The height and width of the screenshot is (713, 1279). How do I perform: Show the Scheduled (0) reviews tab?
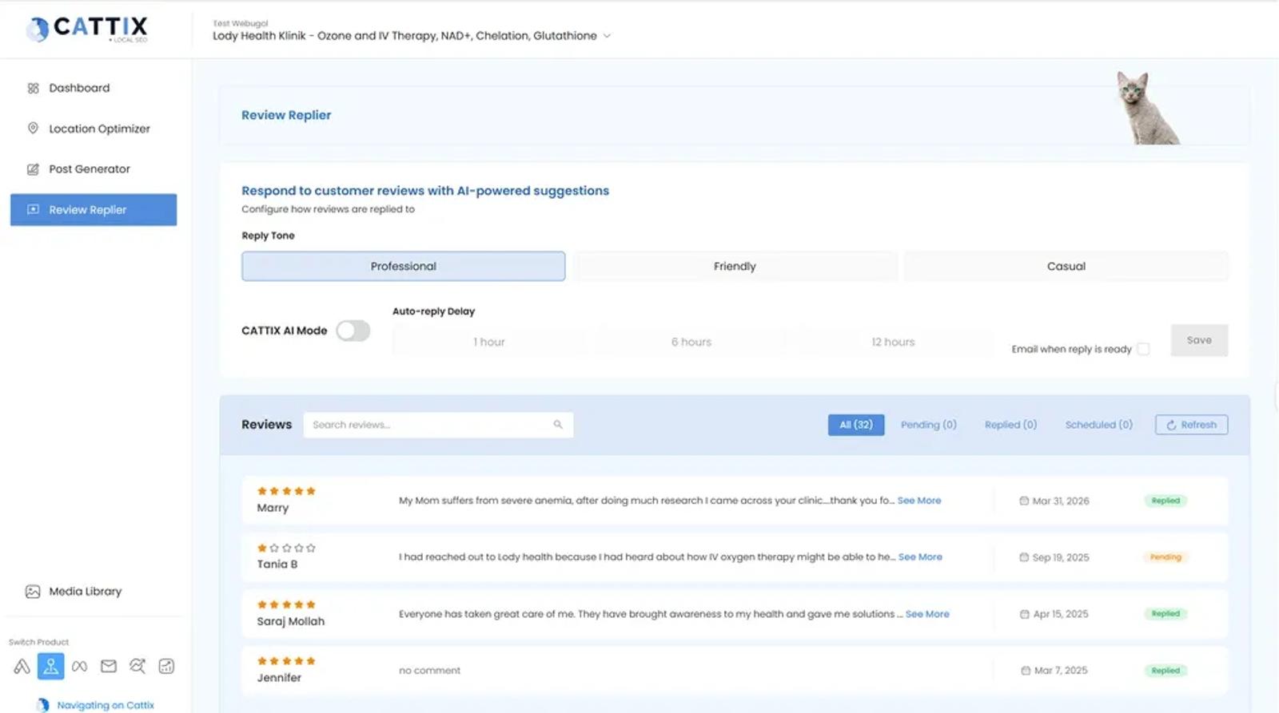1099,425
